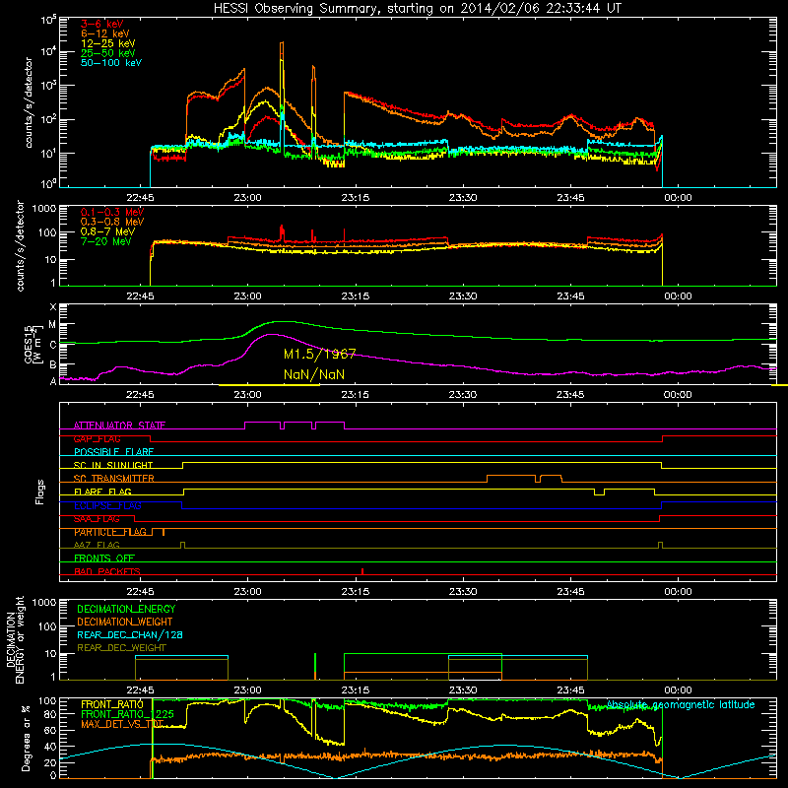Click the C class tick on GOES axis
788x788 pixels.
(53, 345)
